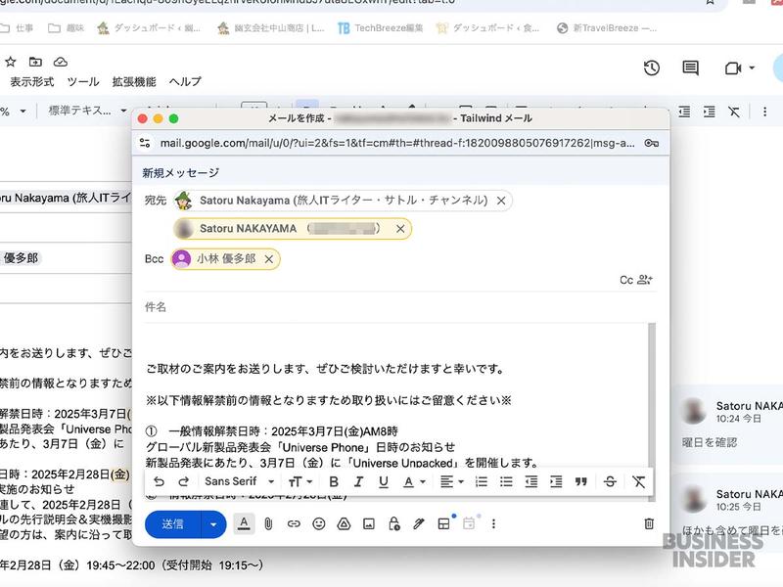Open the 拡張機能 menu in Docs
Viewport: 783px width, 587px height.
click(134, 82)
